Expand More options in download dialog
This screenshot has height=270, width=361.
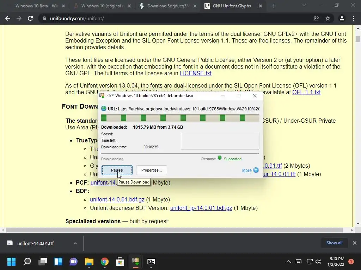(250, 170)
